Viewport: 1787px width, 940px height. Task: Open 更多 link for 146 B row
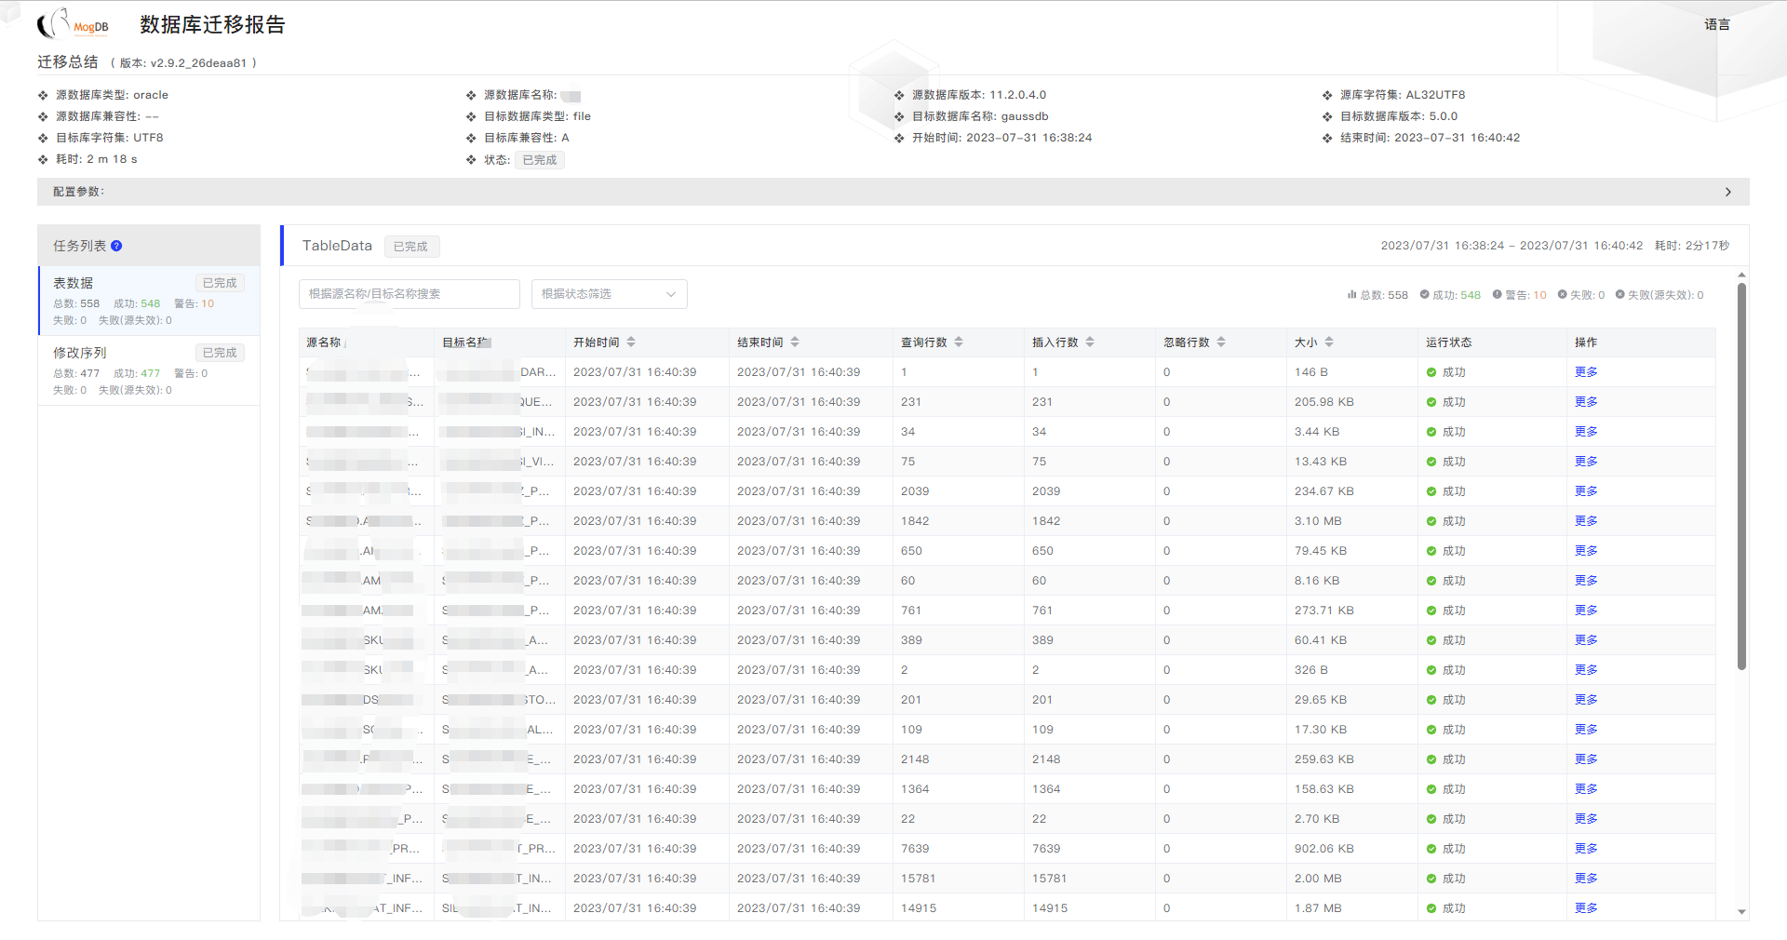tap(1586, 372)
